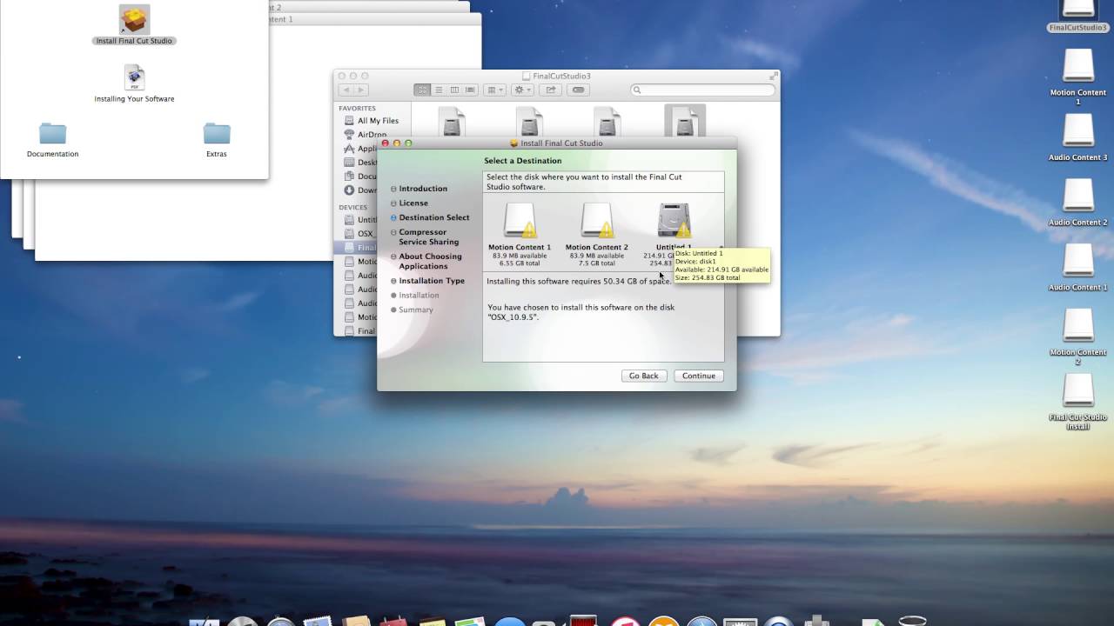The height and width of the screenshot is (626, 1114).
Task: Select highlighted disk image file in Finder
Action: (685, 121)
